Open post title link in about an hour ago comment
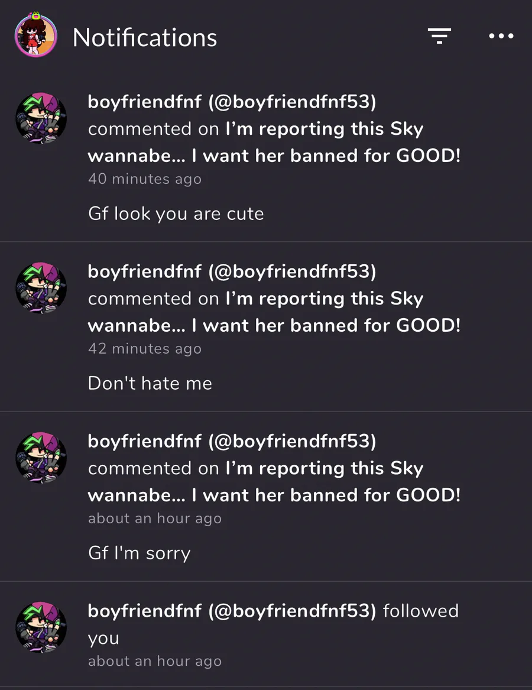This screenshot has height=690, width=532. coord(274,482)
